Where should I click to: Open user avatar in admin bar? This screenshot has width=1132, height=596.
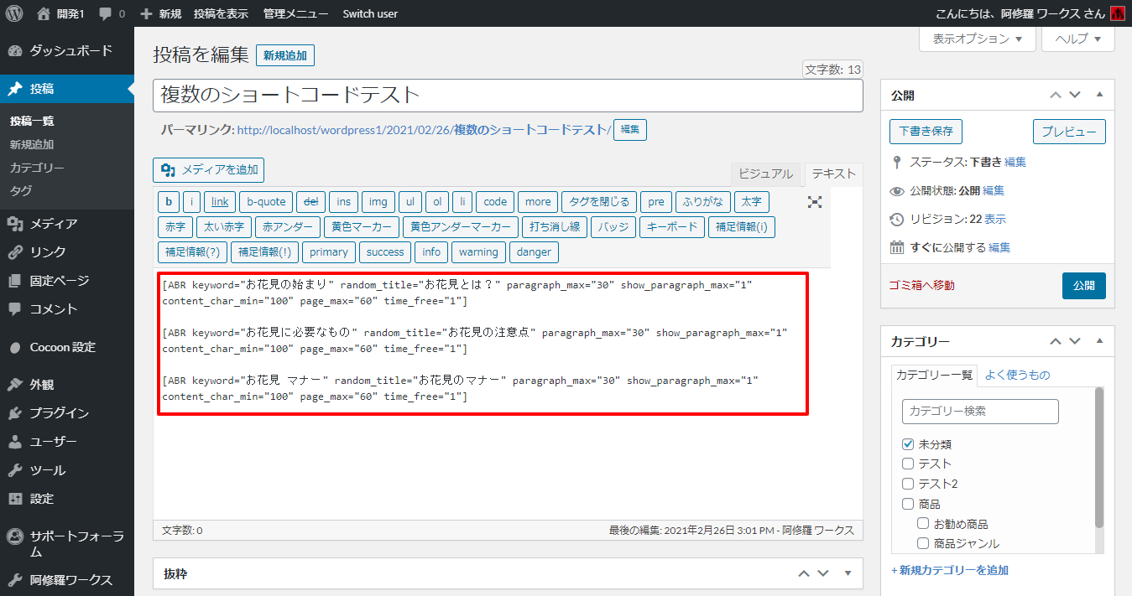tap(1117, 13)
